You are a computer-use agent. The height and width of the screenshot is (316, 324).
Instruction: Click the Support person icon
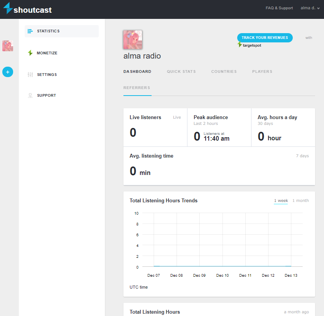30,96
